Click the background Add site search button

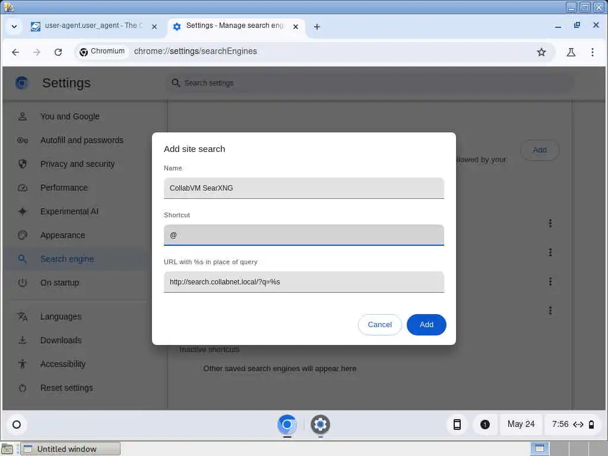tap(539, 150)
